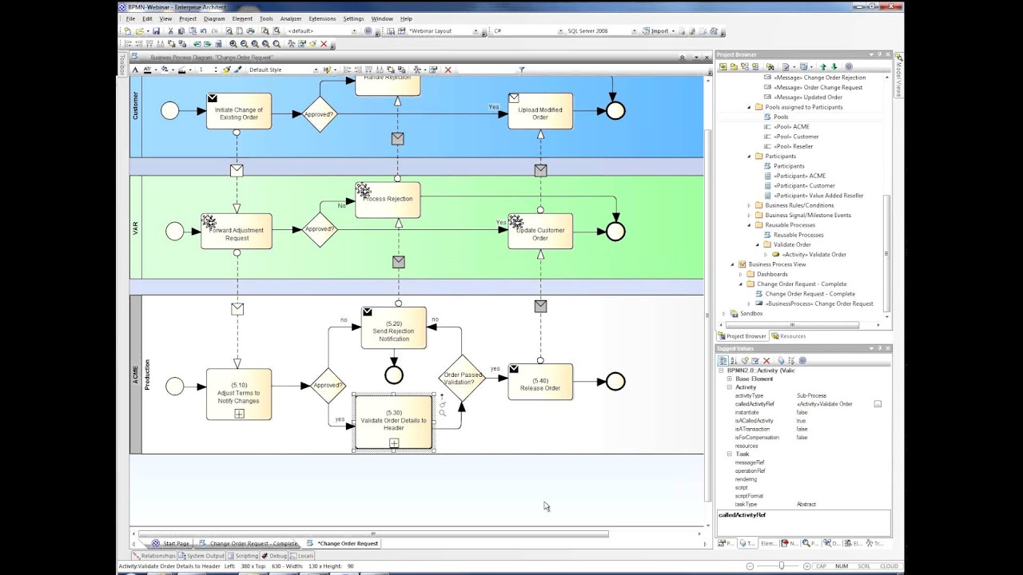Click the plus marker on Validate Order Details
Viewport: 1023px width, 575px height.
click(x=394, y=443)
